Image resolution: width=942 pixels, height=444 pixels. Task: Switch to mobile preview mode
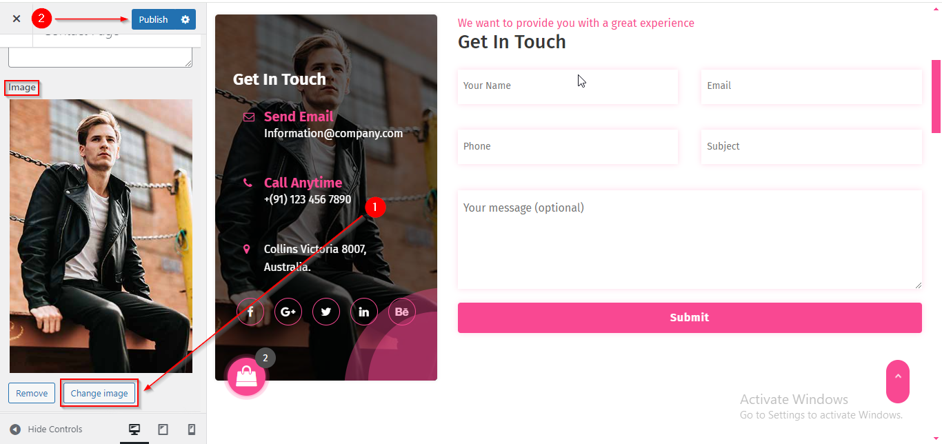tap(192, 429)
